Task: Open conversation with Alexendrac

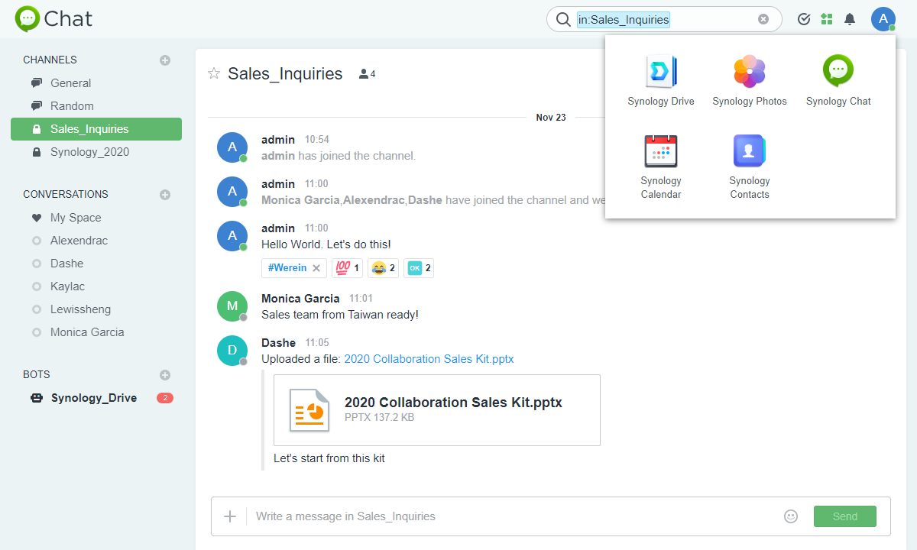Action: pyautogui.click(x=96, y=241)
